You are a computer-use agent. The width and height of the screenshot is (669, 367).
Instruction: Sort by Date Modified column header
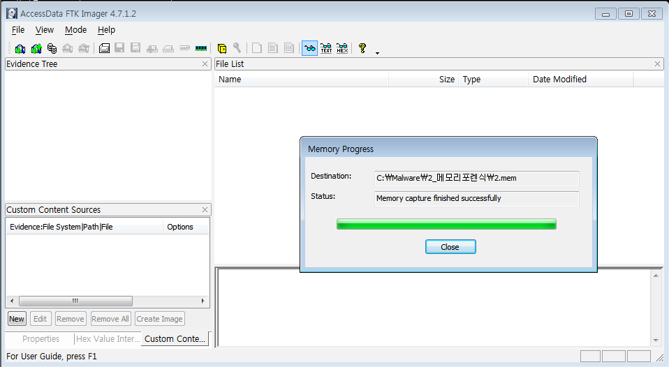point(581,80)
